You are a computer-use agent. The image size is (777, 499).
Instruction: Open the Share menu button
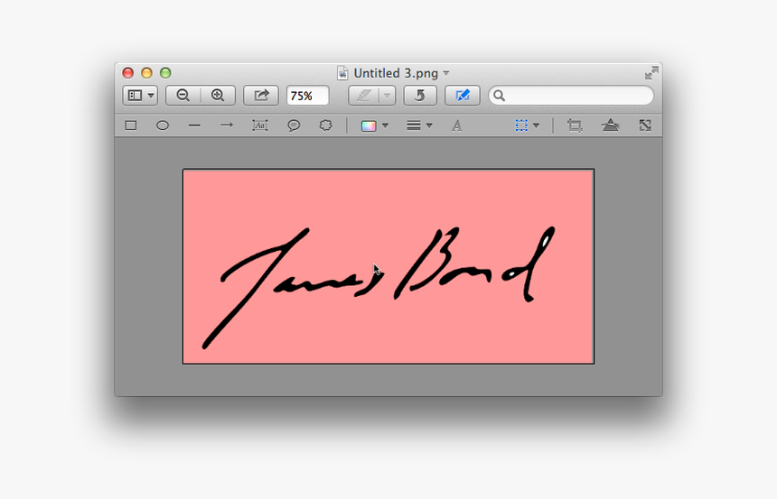pos(260,95)
